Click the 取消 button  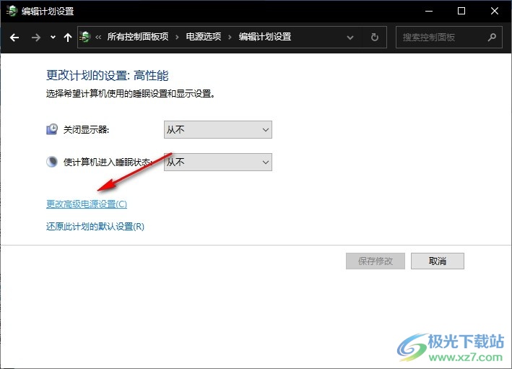438,261
